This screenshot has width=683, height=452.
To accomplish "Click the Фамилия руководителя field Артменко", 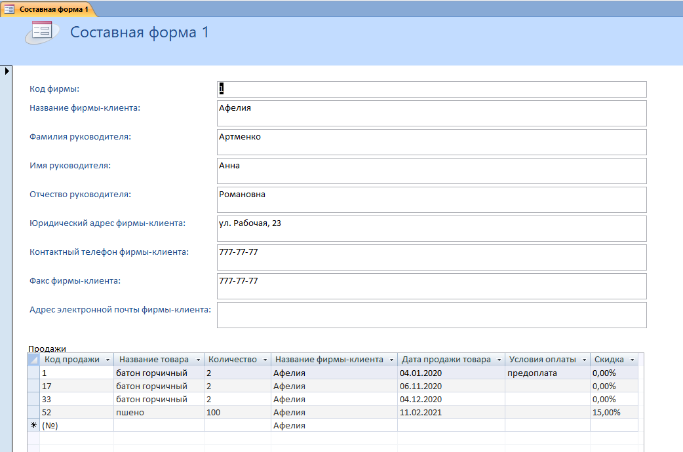I will point(432,142).
